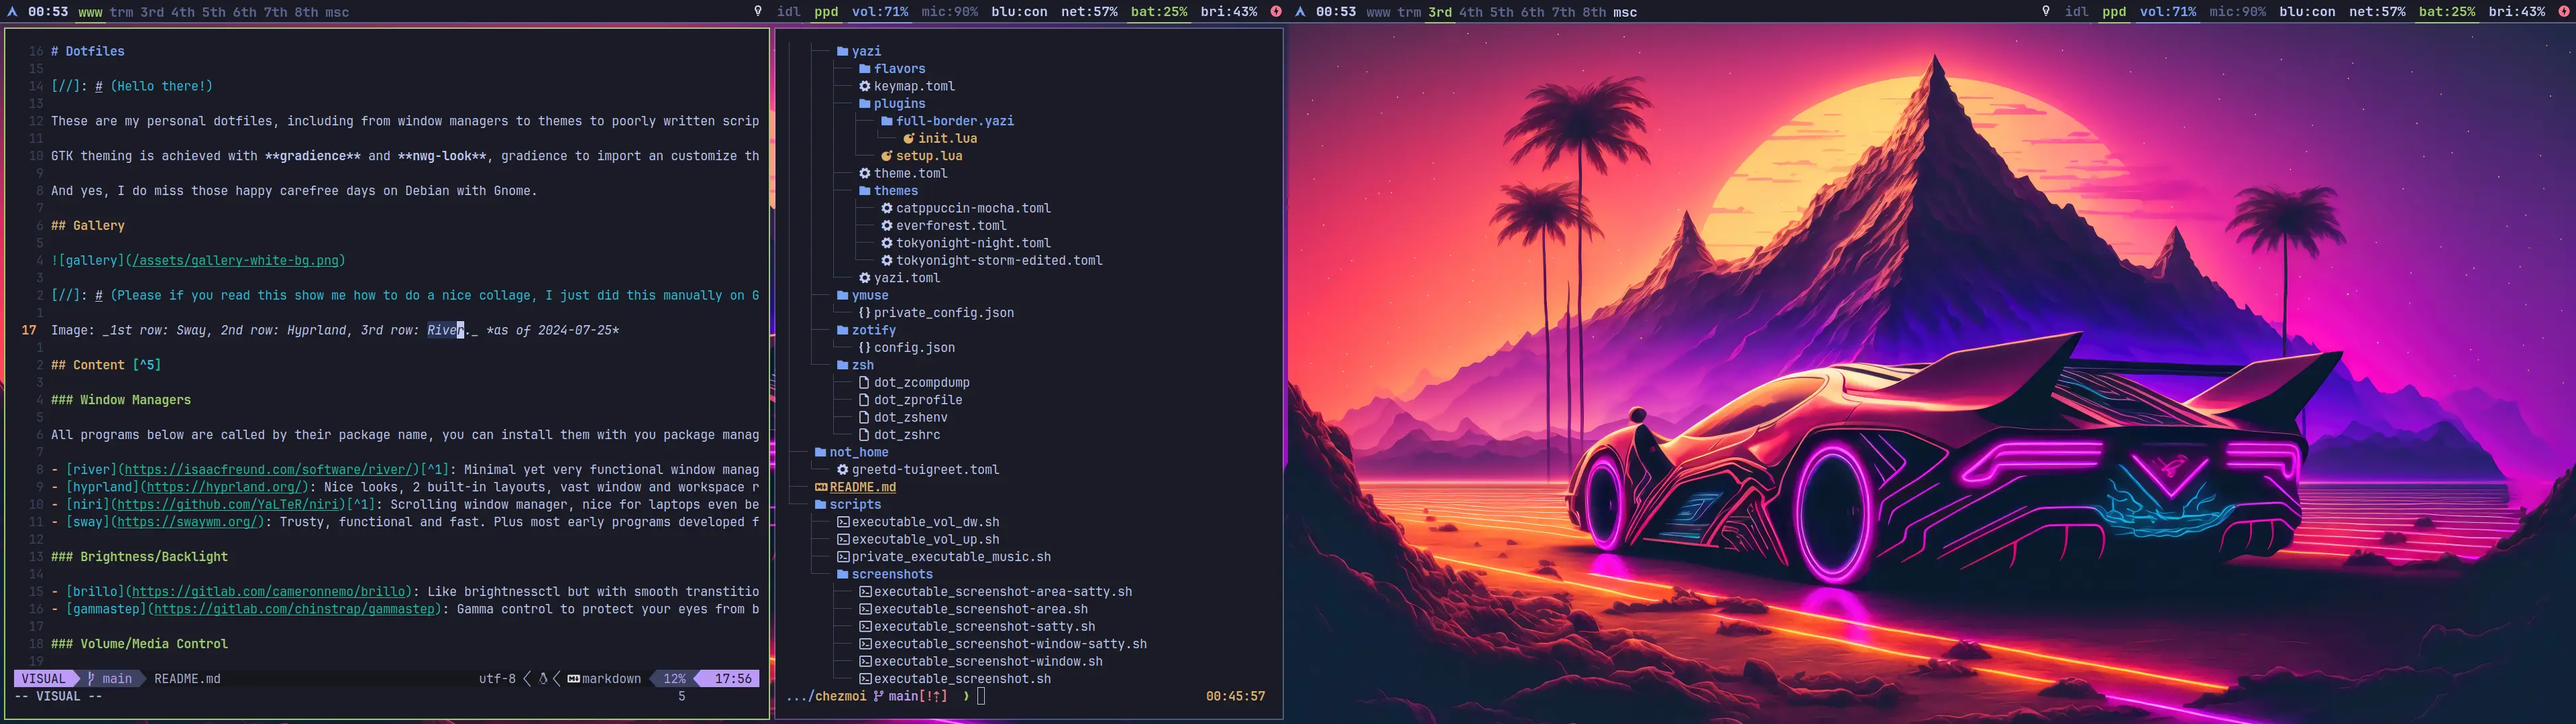2576x724 pixels.
Task: Click the location pin icon in right monitor bar
Action: coord(2046,12)
